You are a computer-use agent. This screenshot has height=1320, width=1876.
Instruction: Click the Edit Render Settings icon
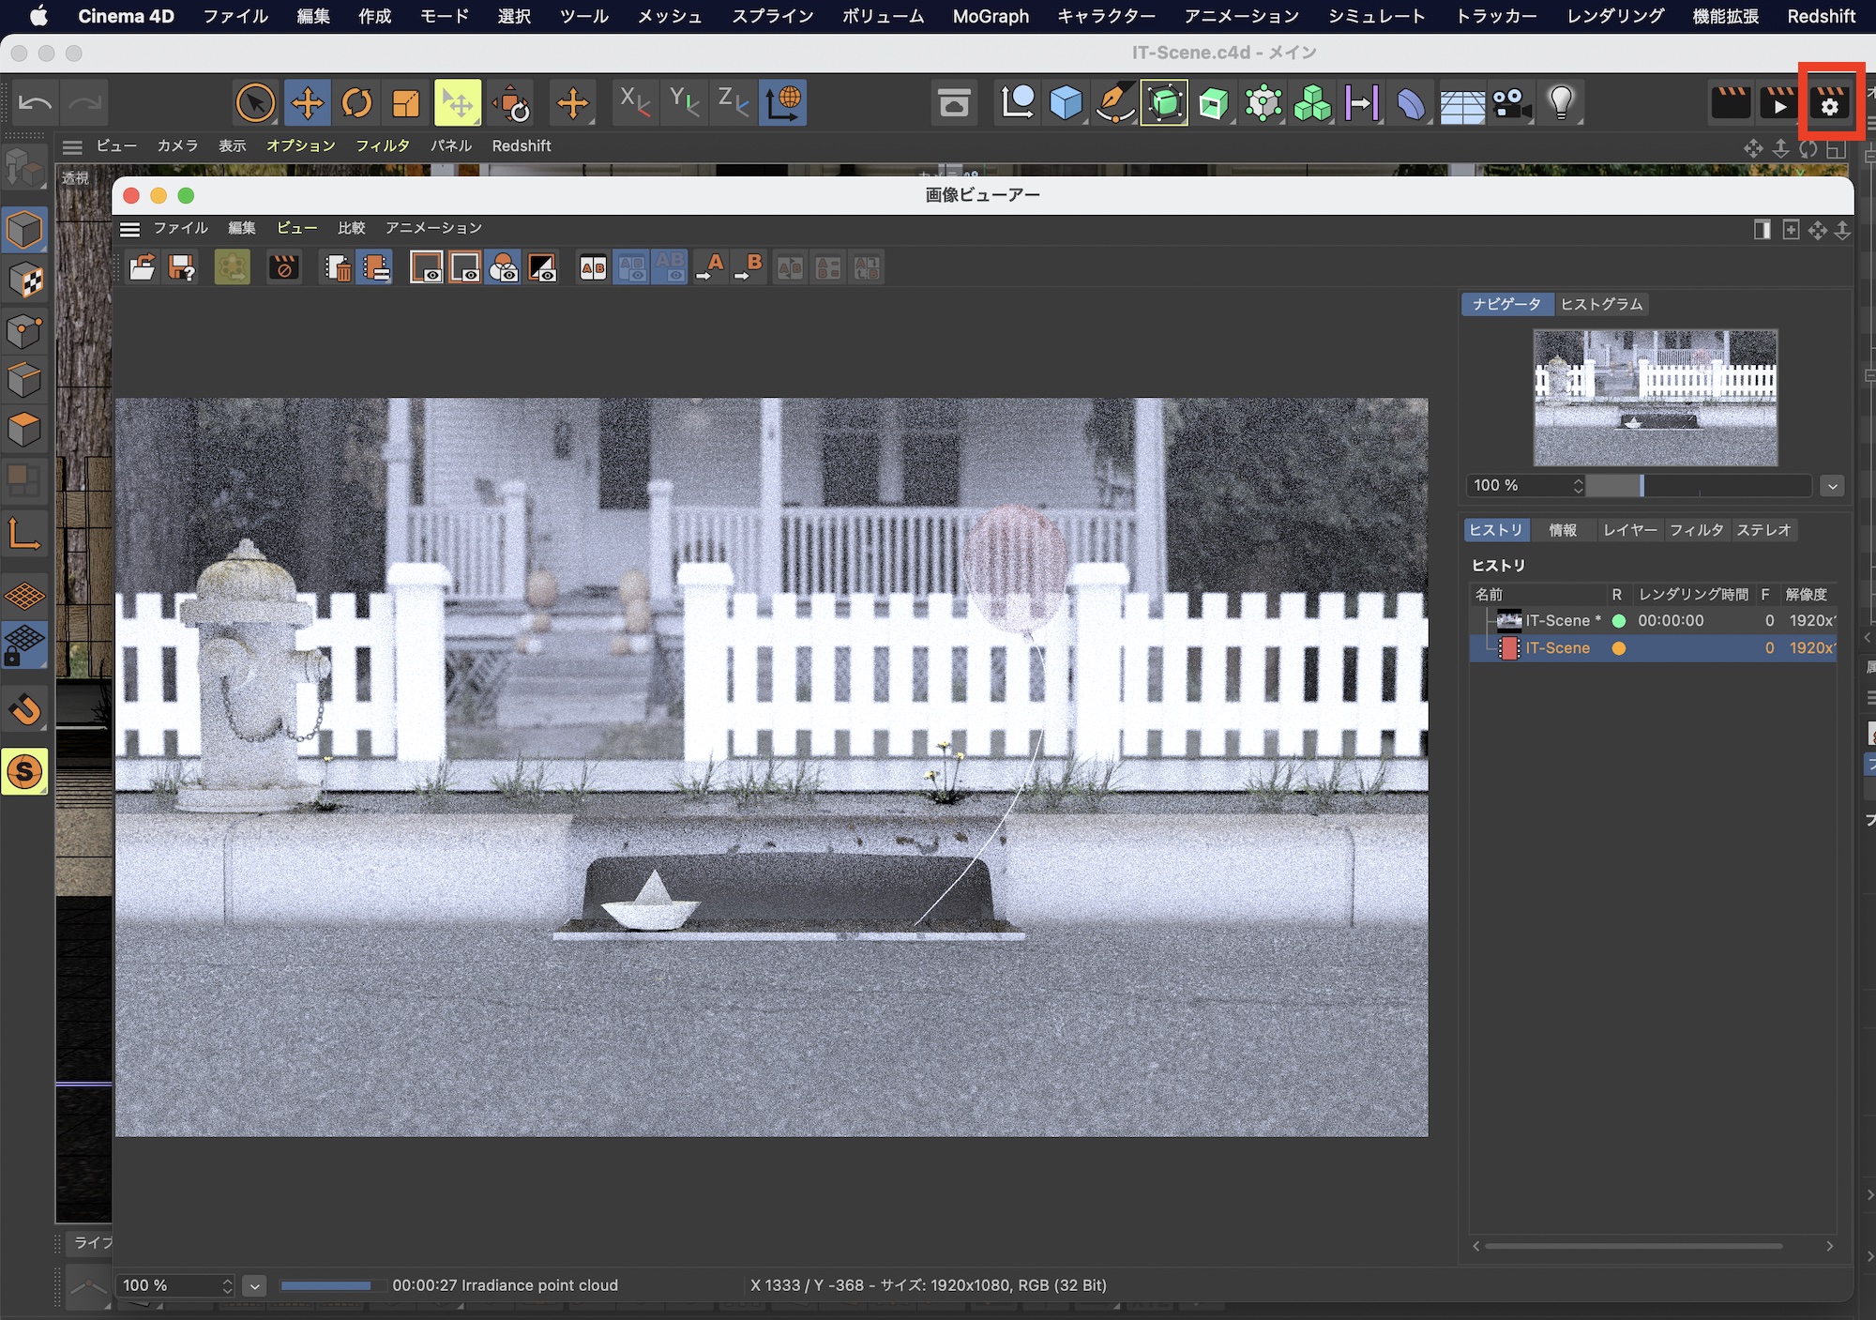click(1829, 102)
